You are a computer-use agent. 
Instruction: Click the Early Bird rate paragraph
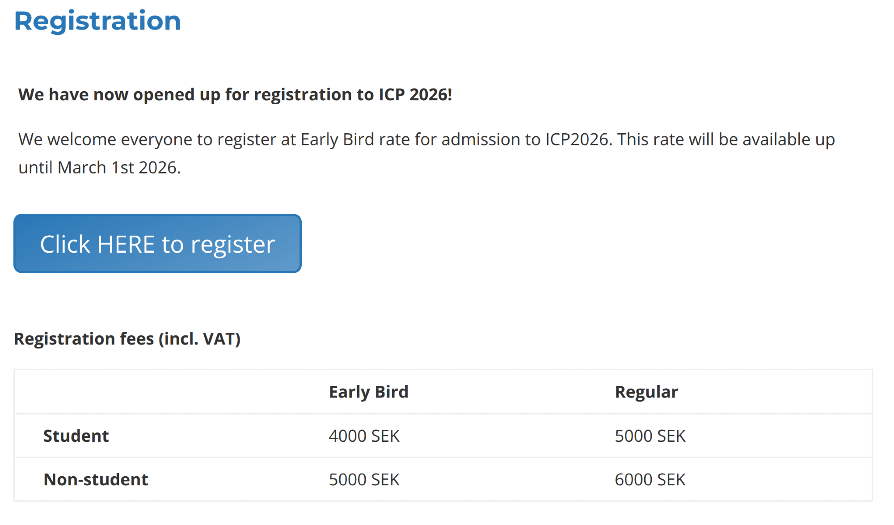pos(426,140)
